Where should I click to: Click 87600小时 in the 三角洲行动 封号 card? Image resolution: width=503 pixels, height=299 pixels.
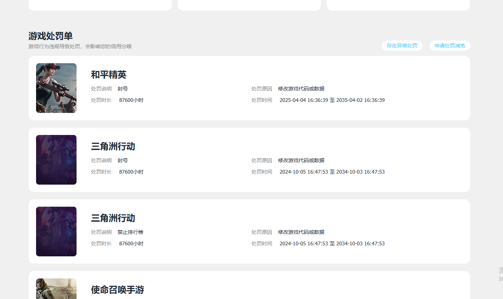click(x=131, y=172)
